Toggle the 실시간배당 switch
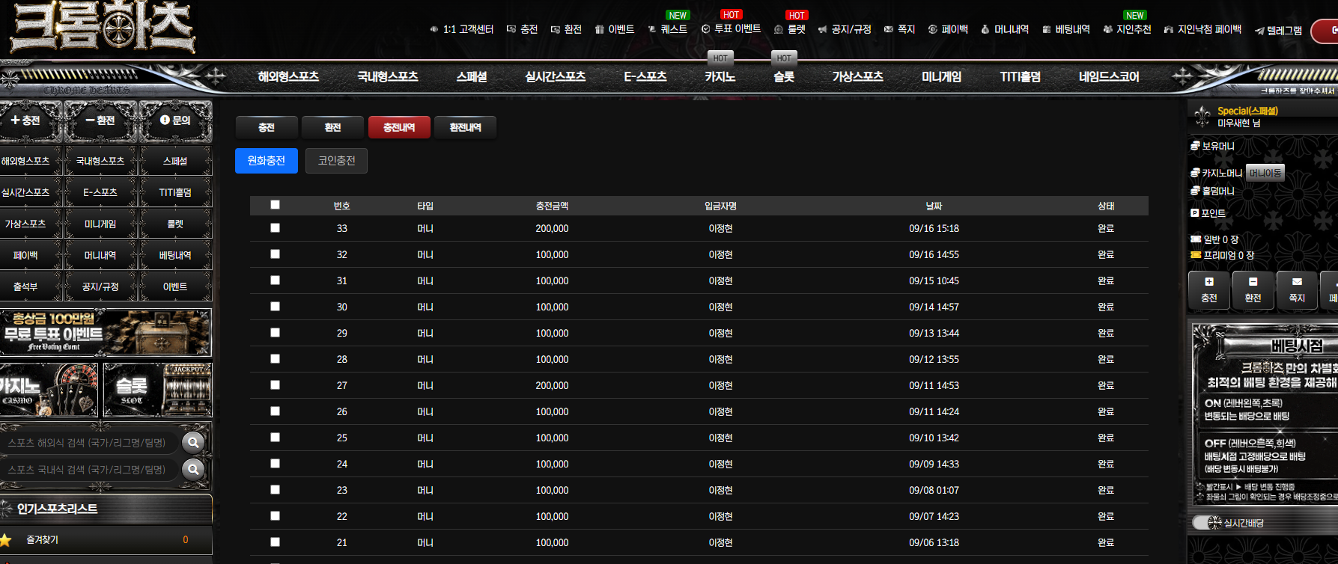1338x564 pixels. (x=1207, y=523)
